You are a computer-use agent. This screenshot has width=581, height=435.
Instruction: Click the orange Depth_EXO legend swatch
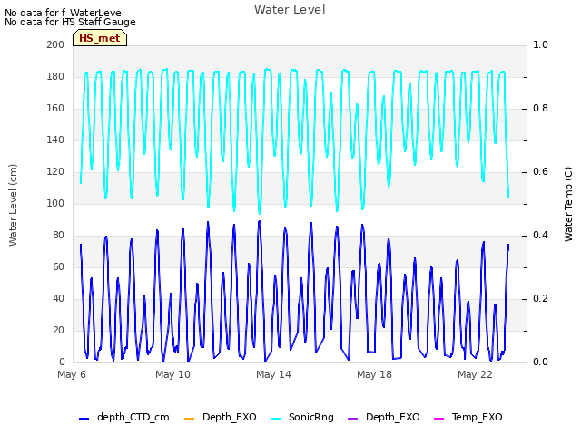pyautogui.click(x=189, y=419)
